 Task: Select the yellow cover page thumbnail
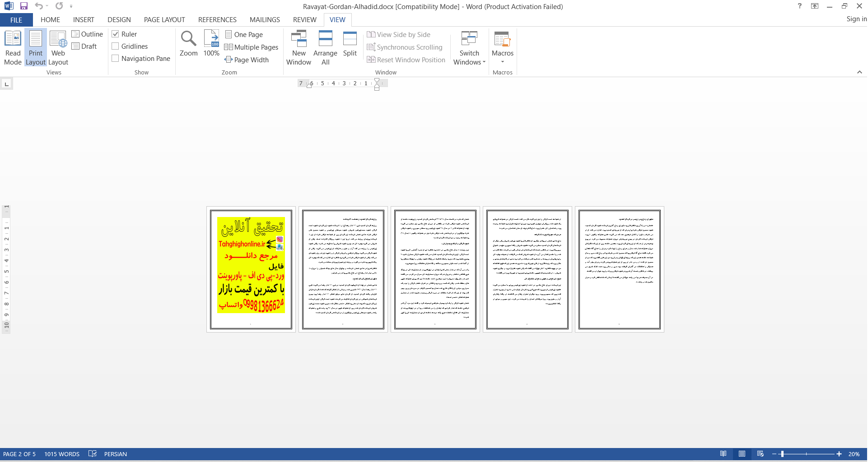(251, 269)
